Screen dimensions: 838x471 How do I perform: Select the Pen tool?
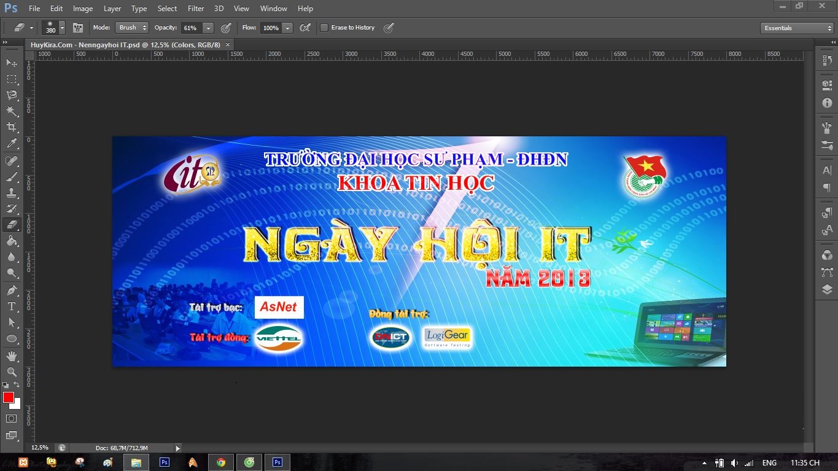(12, 290)
